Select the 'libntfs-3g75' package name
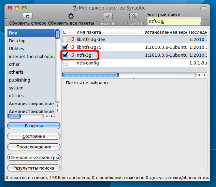The height and width of the screenshot is (187, 216). 89,47
